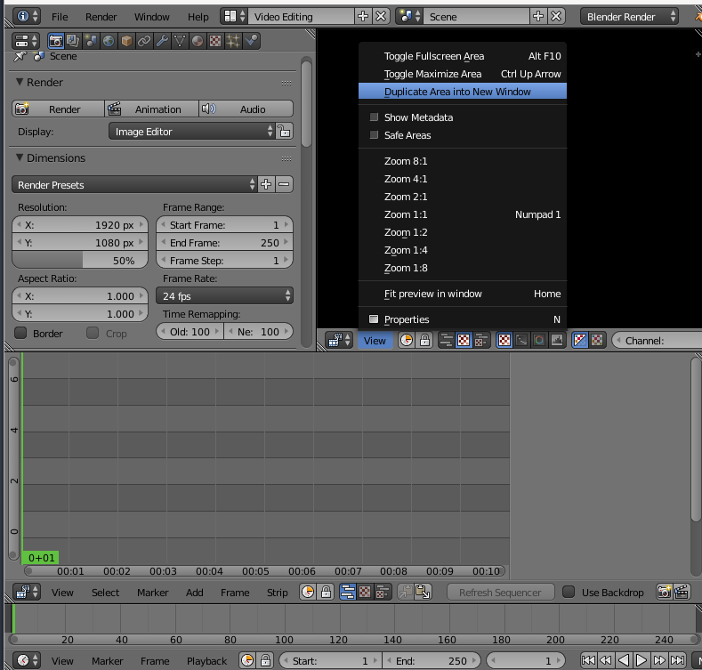The height and width of the screenshot is (670, 702).
Task: Show the Luma Waveform display mode
Action: (521, 340)
